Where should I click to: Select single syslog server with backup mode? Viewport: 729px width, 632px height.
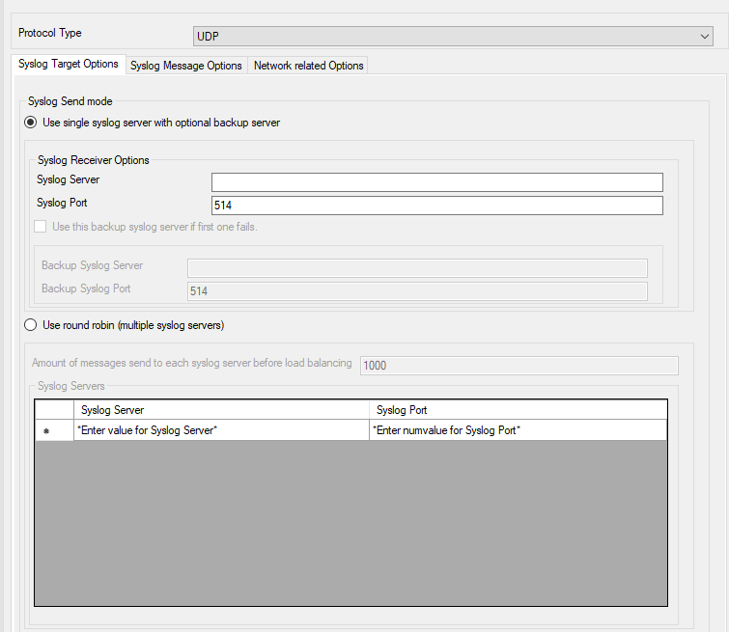(32, 123)
